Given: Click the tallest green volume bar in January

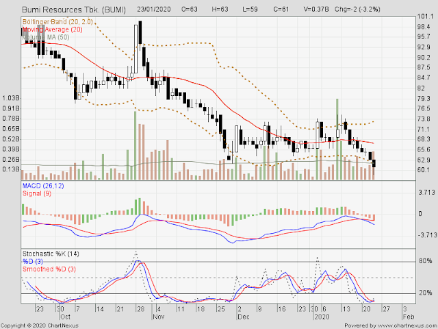Looking at the screenshot, I should click(x=337, y=139).
